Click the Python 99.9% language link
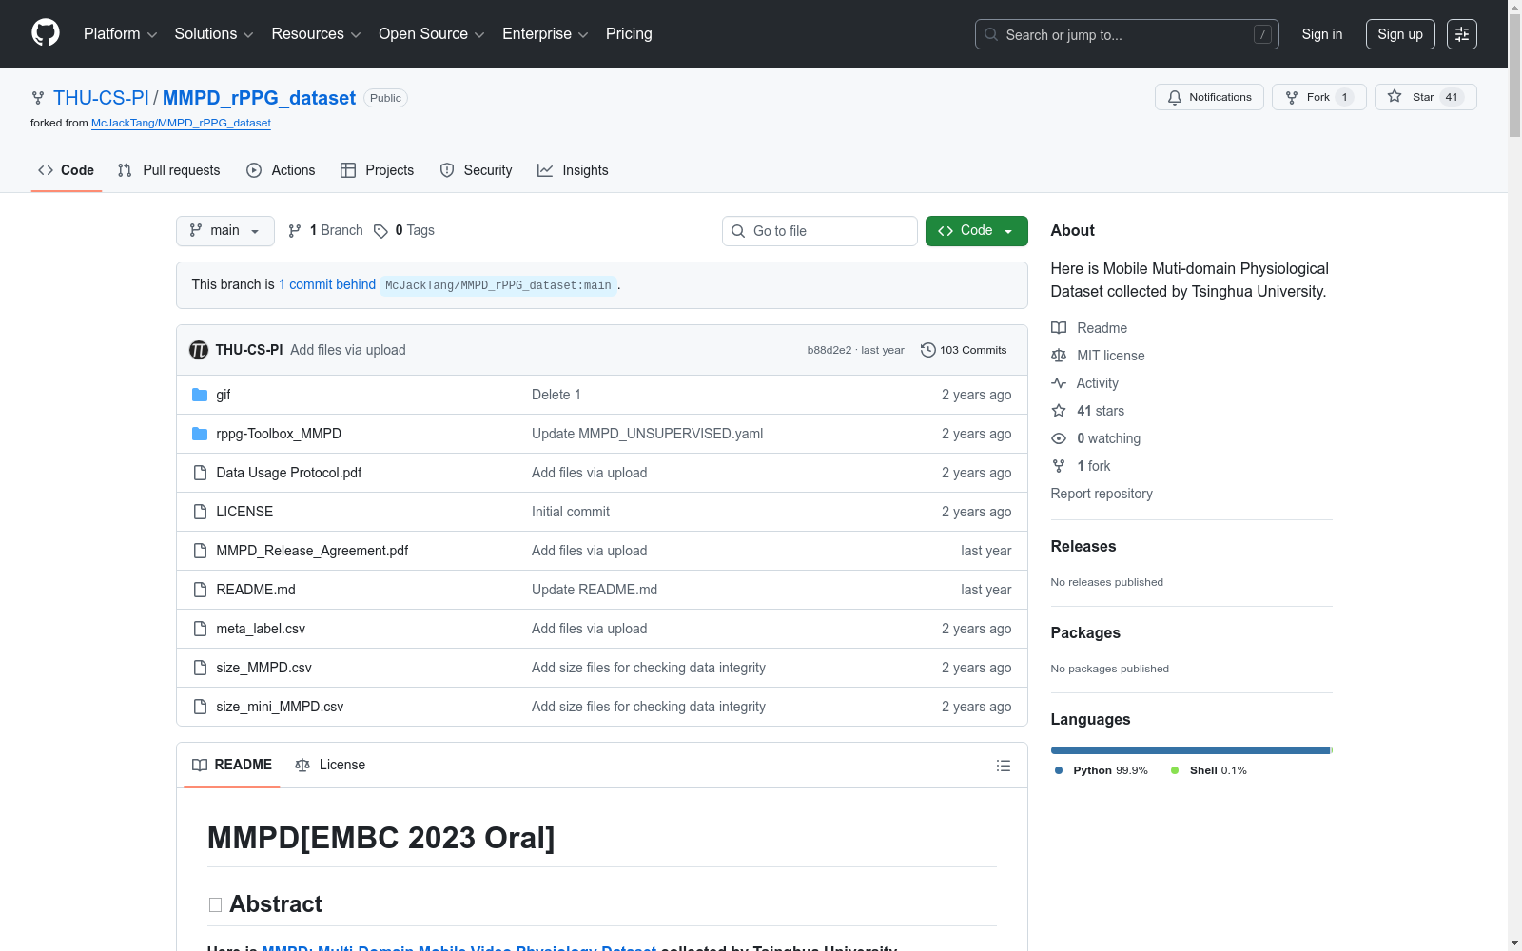This screenshot has width=1522, height=951. pyautogui.click(x=1102, y=770)
